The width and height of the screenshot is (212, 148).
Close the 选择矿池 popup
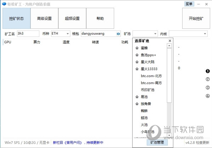170,40
